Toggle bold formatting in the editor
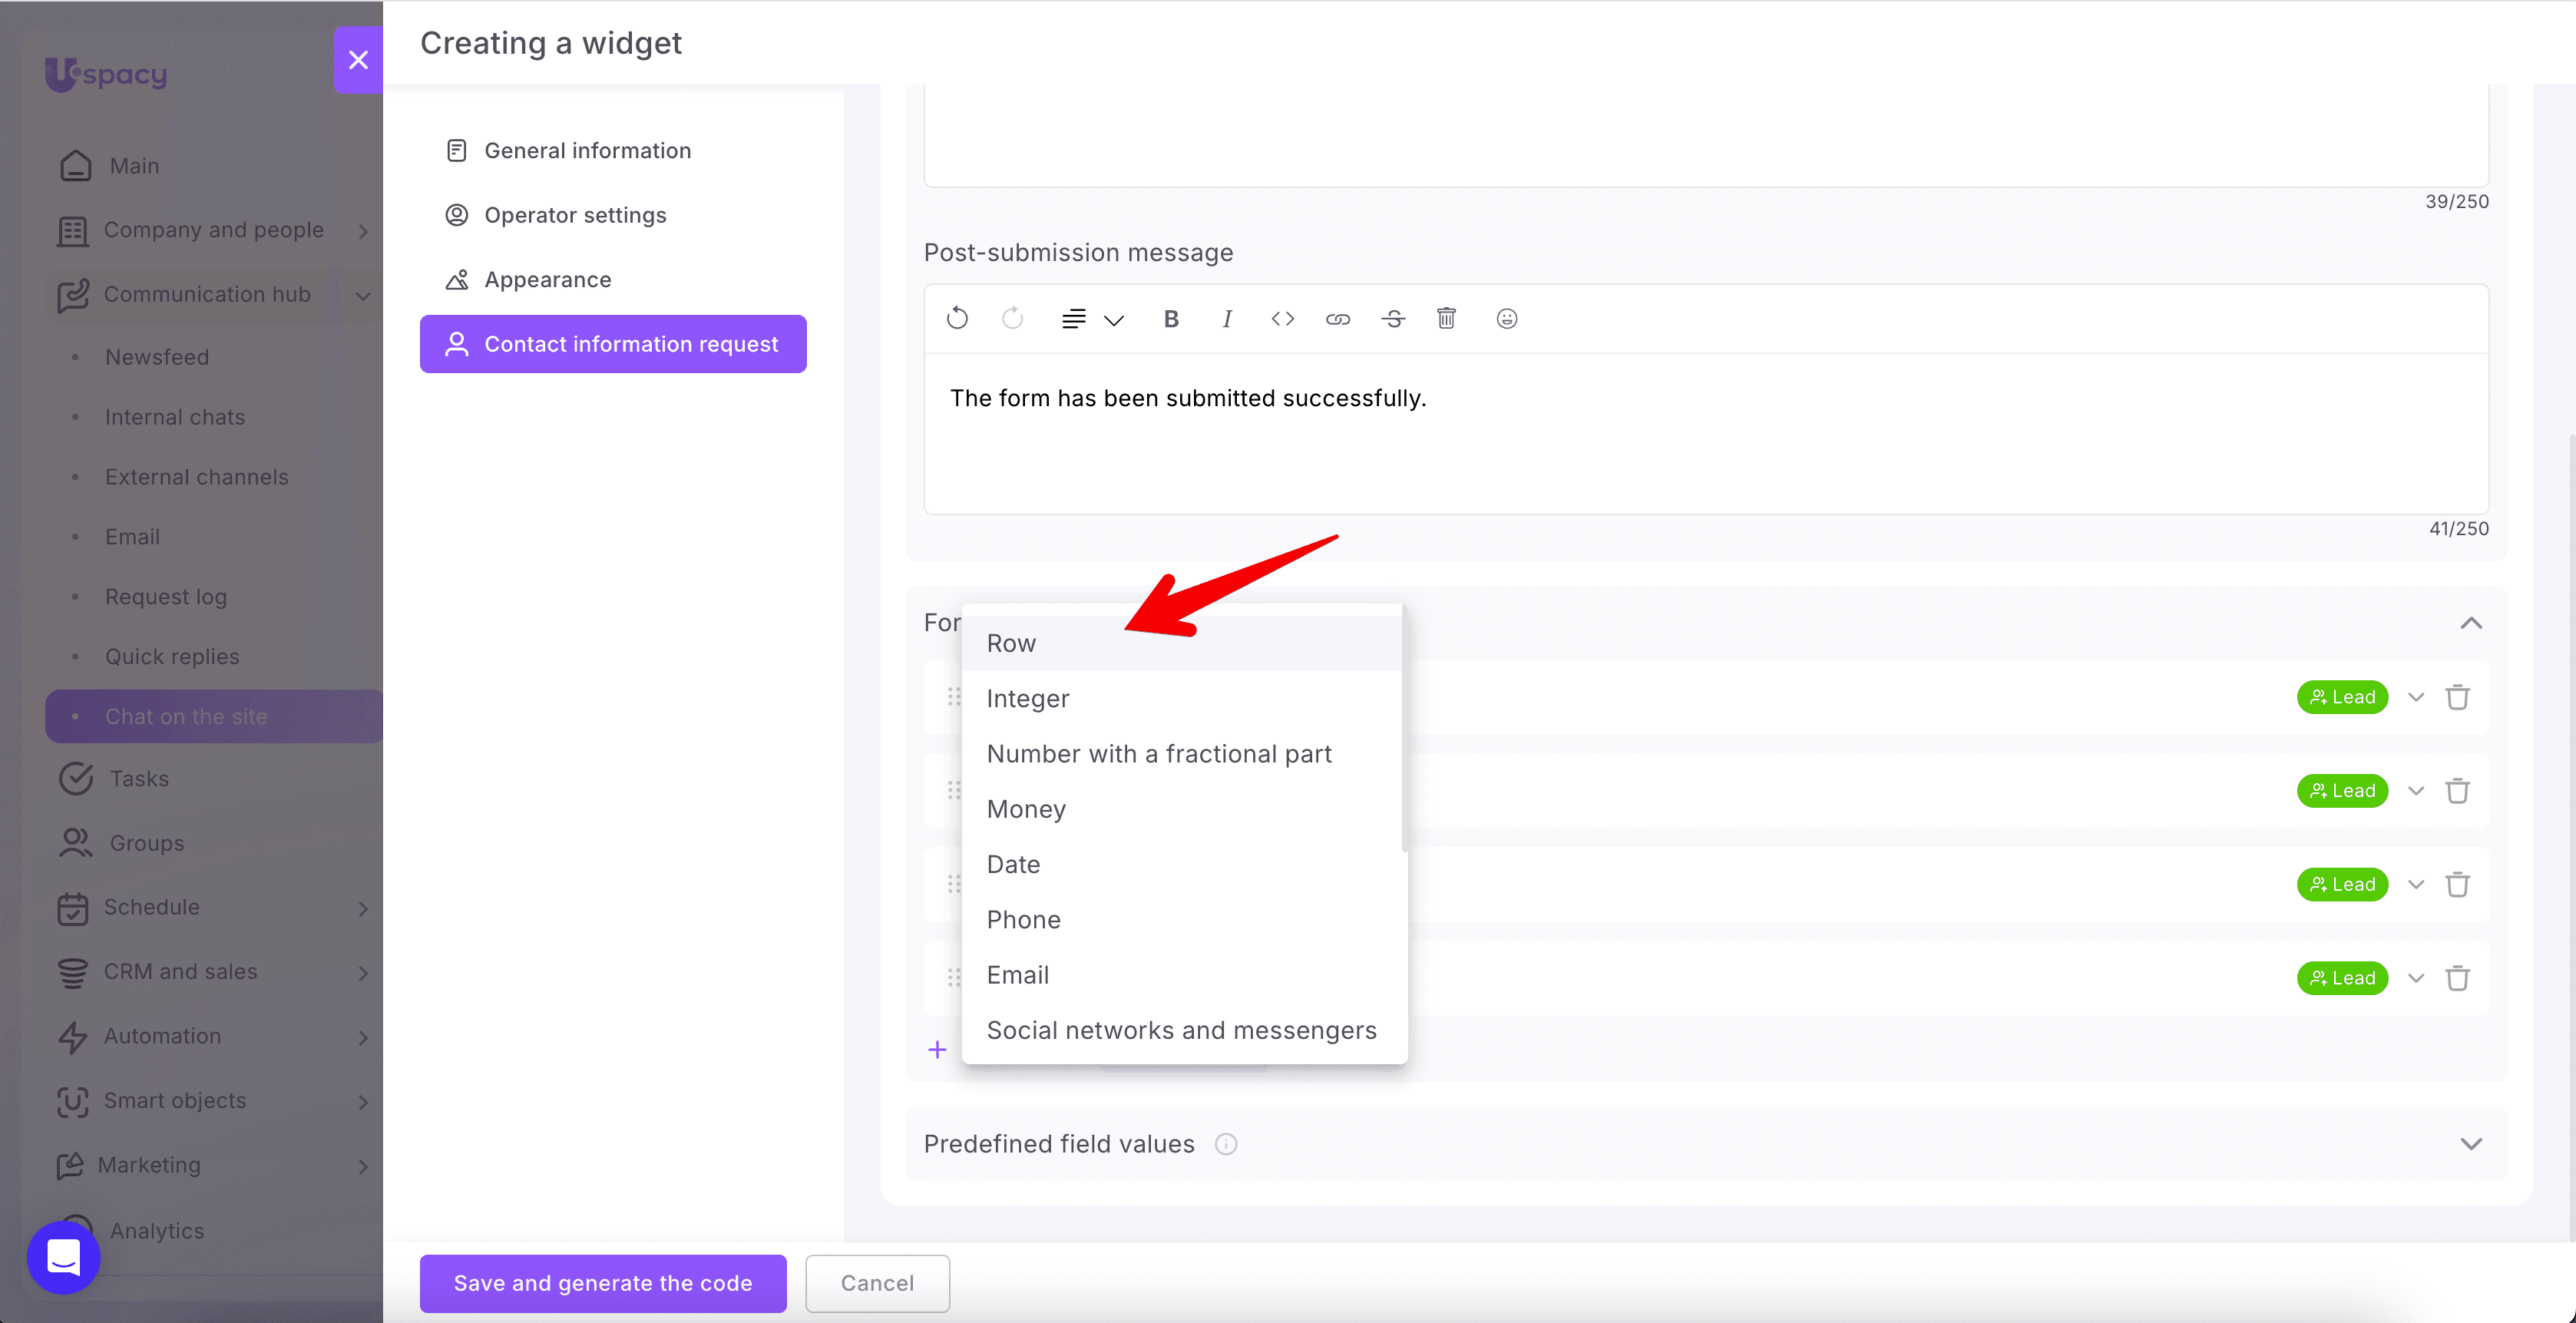Viewport: 2576px width, 1323px height. point(1171,319)
